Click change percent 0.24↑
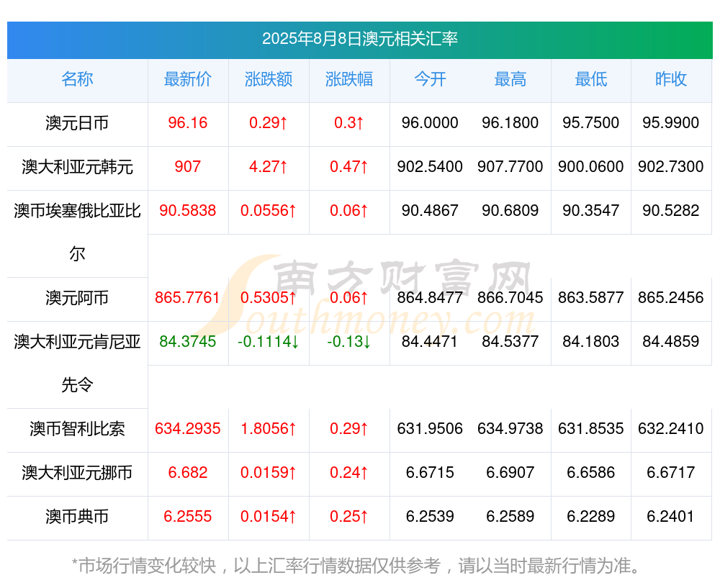Image resolution: width=720 pixels, height=588 pixels. click(x=349, y=472)
